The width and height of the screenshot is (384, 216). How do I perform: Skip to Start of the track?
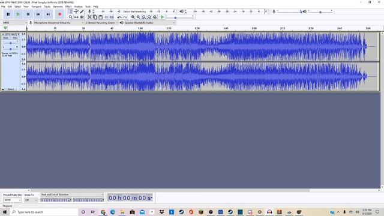38,14
